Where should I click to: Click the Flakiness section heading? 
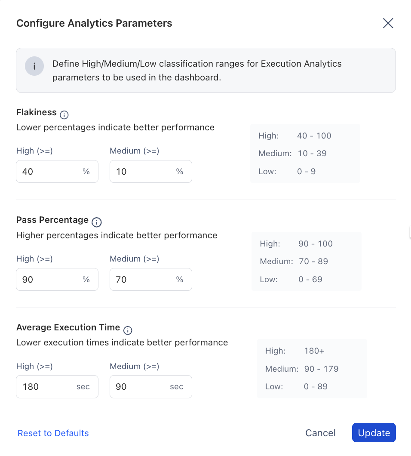(x=37, y=112)
